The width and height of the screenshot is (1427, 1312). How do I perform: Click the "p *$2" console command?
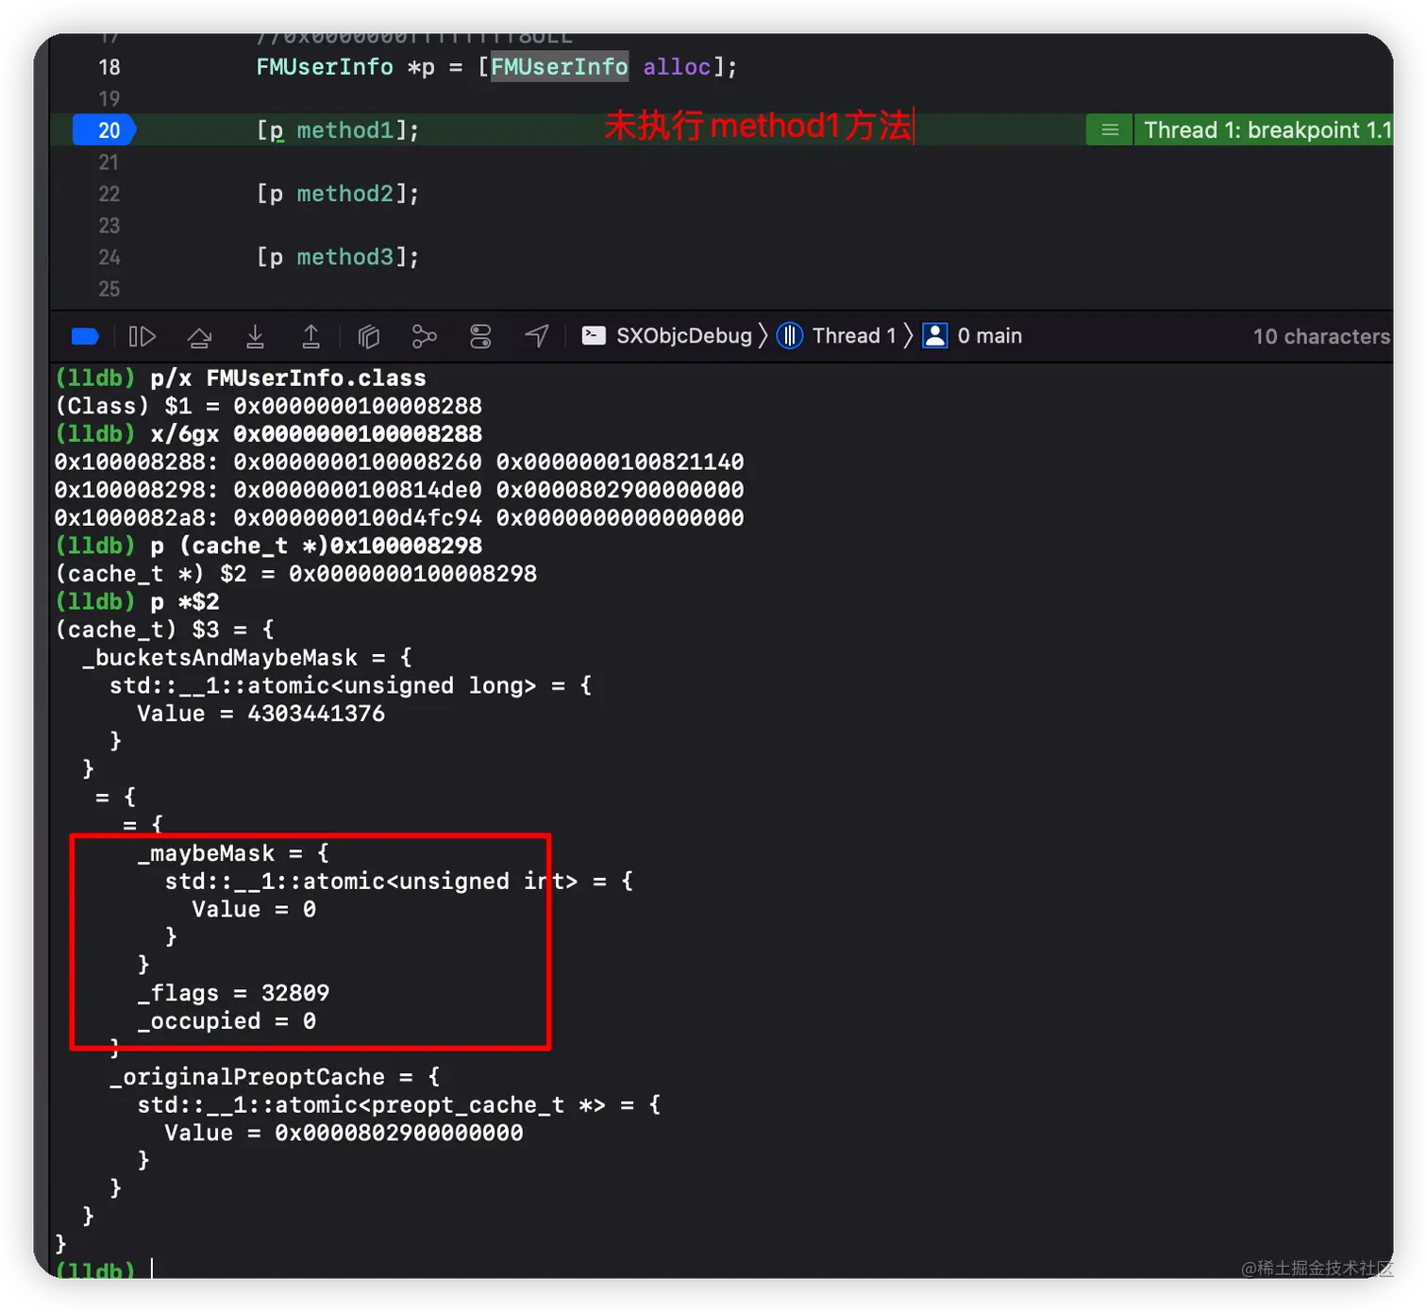pyautogui.click(x=185, y=602)
